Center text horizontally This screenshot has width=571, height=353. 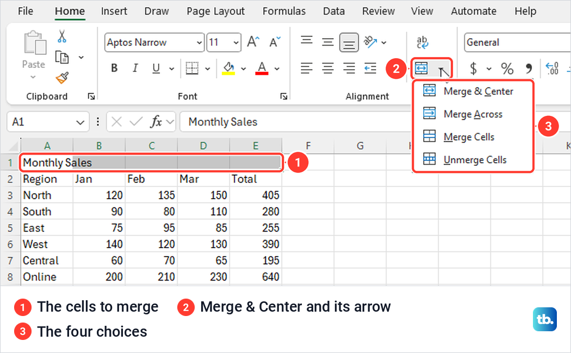pyautogui.click(x=328, y=68)
